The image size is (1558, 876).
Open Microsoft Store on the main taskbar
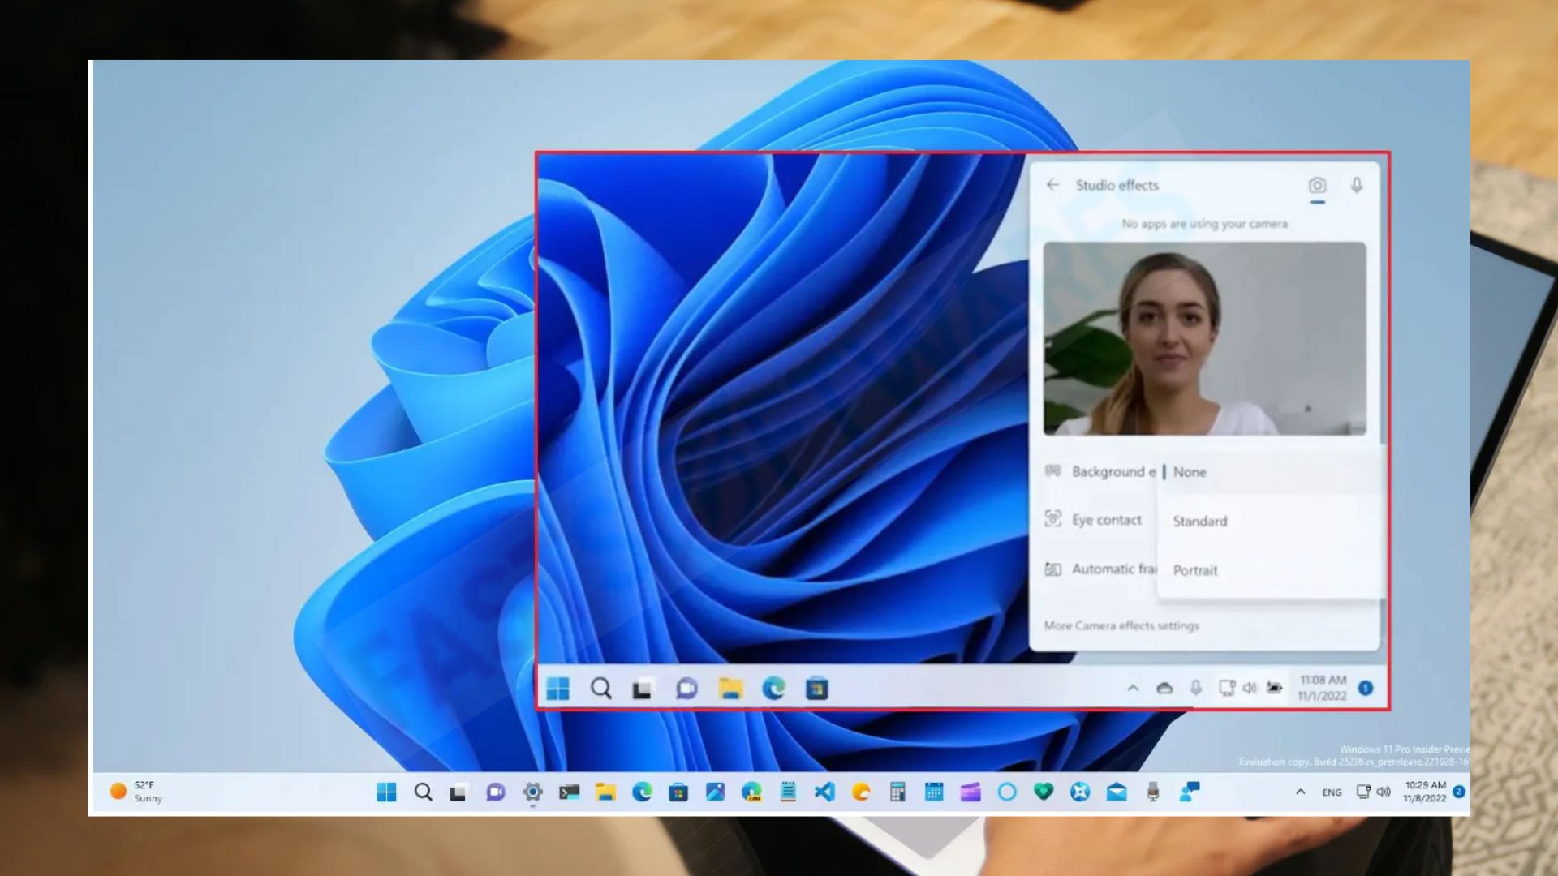[x=678, y=792]
